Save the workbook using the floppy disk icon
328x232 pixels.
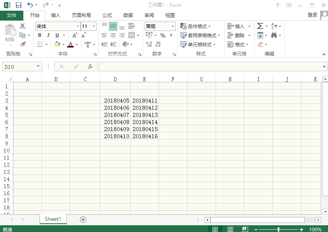(18, 5)
